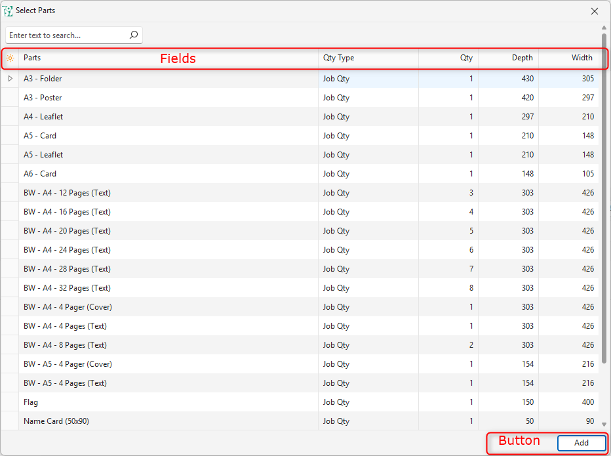Click the column chooser sun icon

[x=10, y=58]
